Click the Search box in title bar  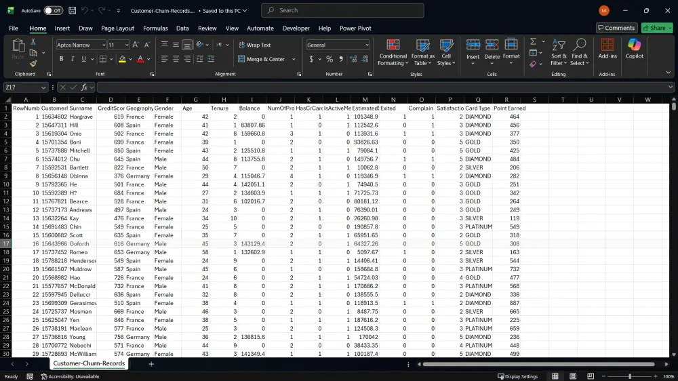tap(342, 10)
